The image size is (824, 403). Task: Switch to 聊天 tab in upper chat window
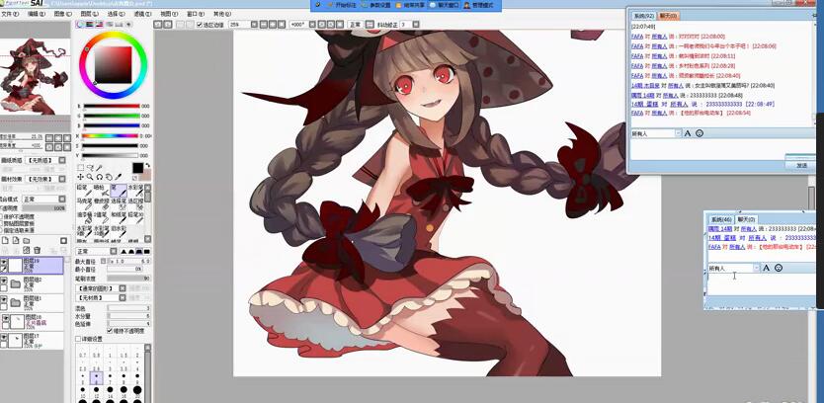(x=668, y=16)
